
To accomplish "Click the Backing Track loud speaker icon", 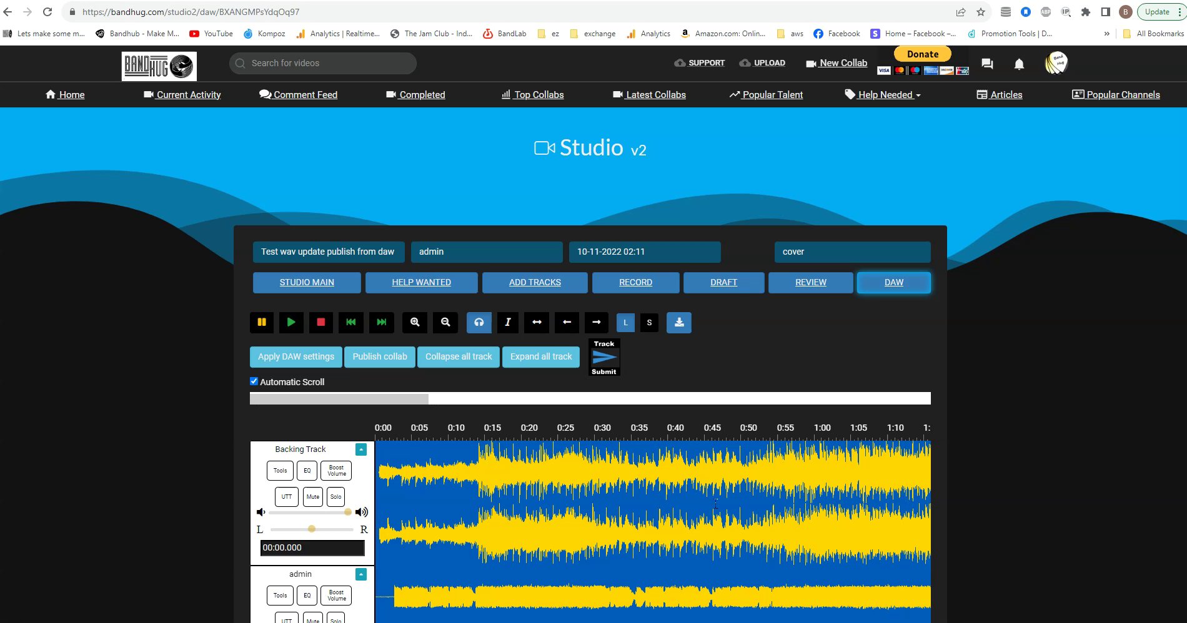I will point(362,513).
